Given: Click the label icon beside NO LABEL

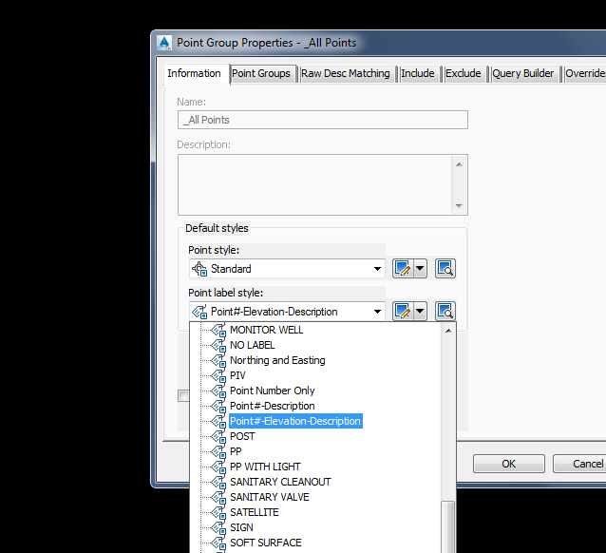Looking at the screenshot, I should (x=218, y=346).
